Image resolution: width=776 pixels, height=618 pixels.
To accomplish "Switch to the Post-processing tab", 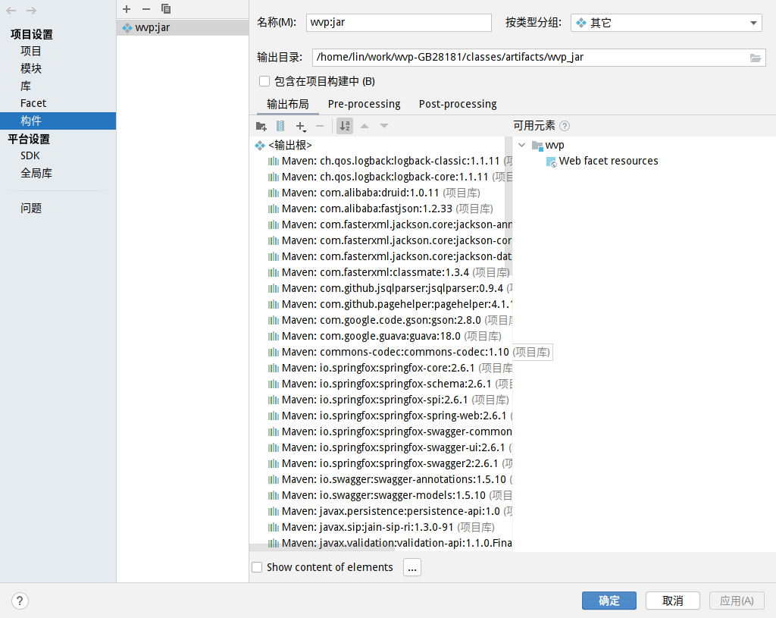I will (458, 104).
